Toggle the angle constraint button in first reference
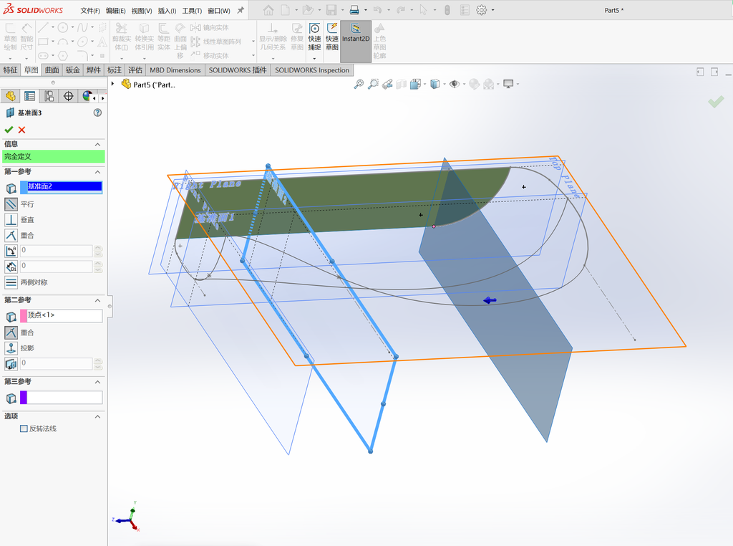The width and height of the screenshot is (733, 546). [x=11, y=252]
